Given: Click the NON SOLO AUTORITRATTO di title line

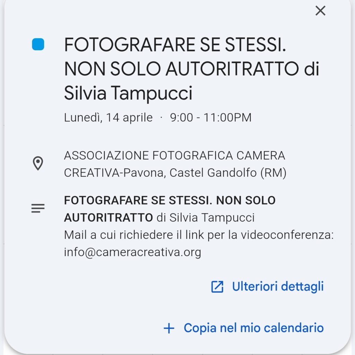Looking at the screenshot, I should point(191,69).
